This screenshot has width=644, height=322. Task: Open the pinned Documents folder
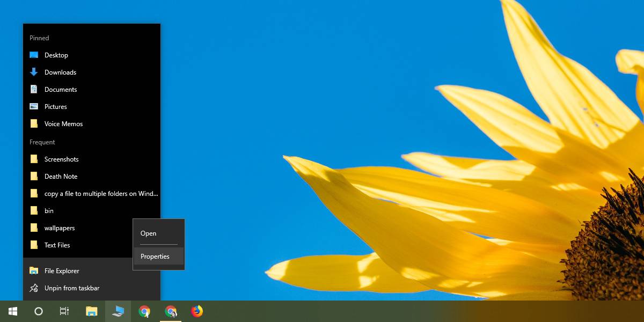coord(61,89)
